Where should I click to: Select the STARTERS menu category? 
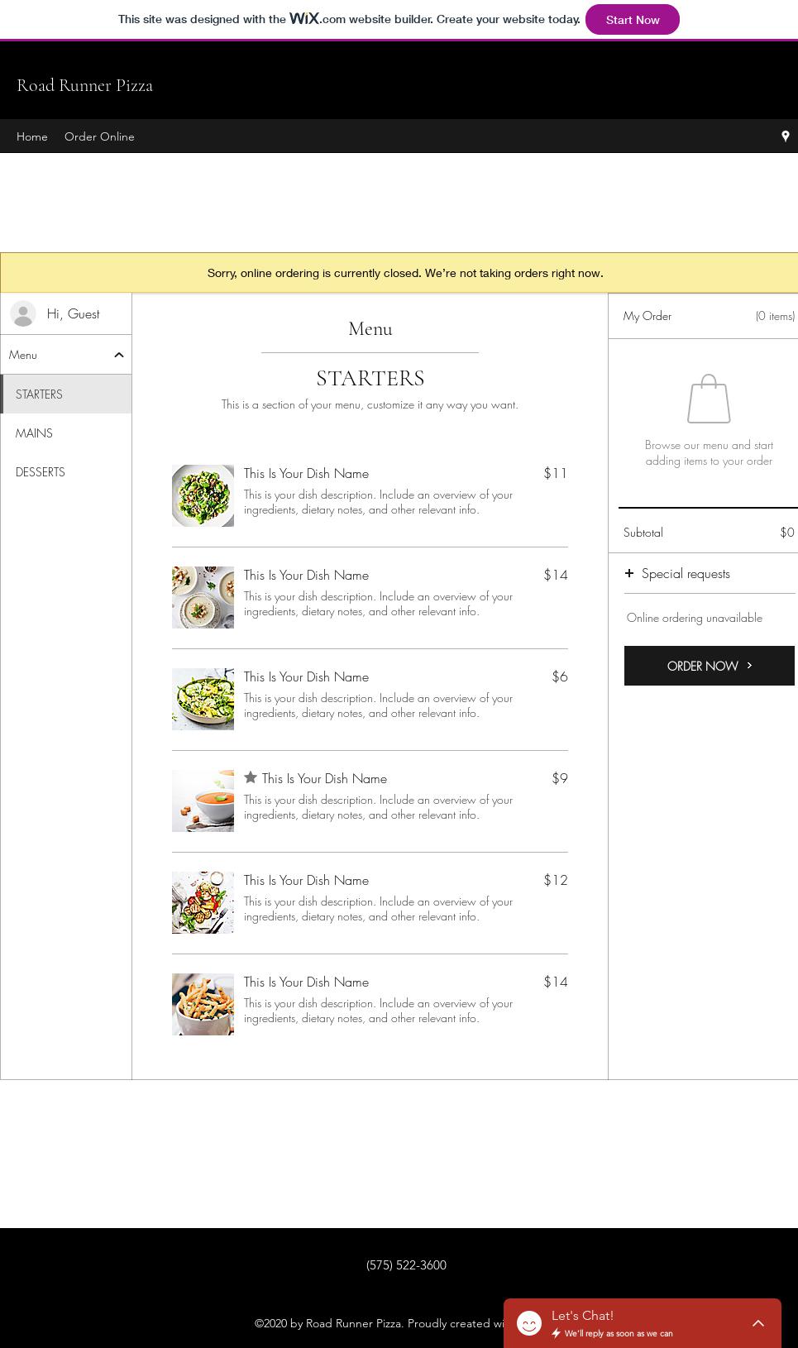(x=39, y=394)
